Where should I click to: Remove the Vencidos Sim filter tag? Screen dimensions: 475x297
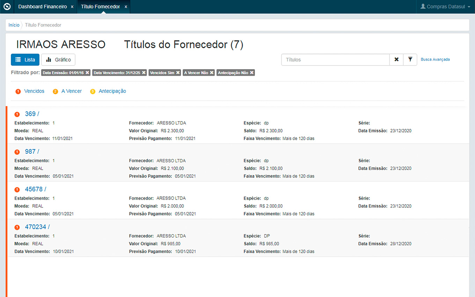tap(178, 73)
